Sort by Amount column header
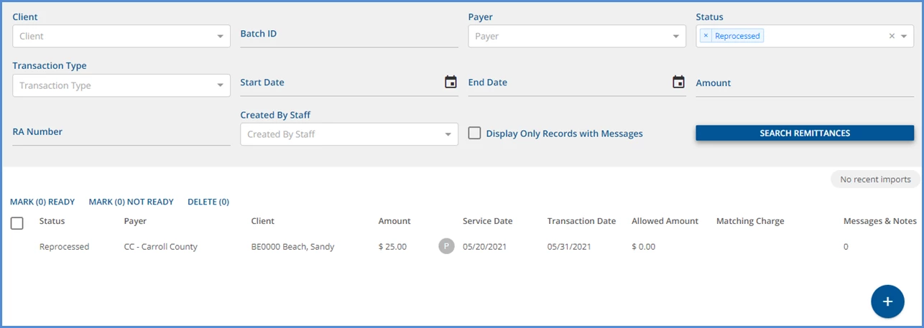924x328 pixels. (394, 221)
